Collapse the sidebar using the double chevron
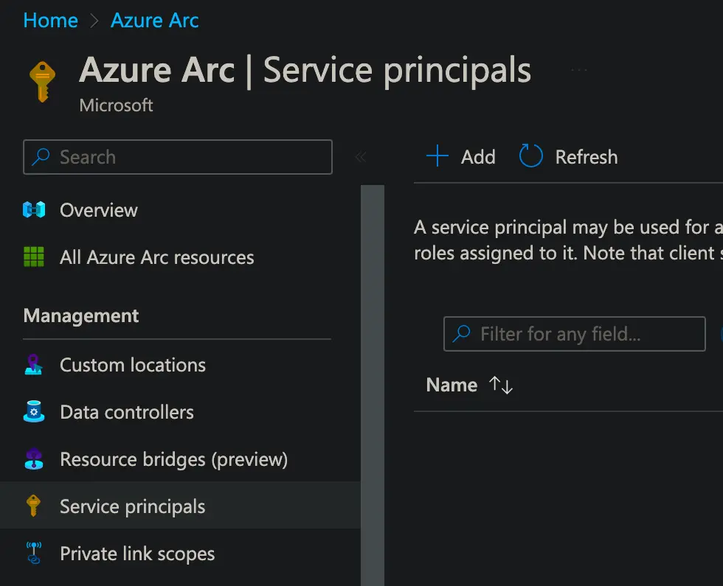The image size is (723, 586). 361,156
